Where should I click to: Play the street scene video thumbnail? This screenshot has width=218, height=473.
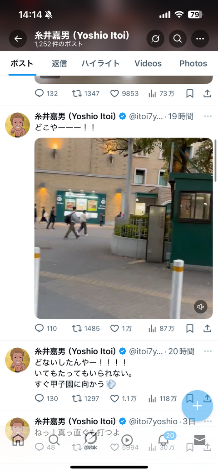pyautogui.click(x=124, y=229)
